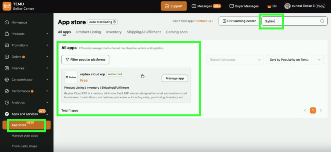The height and width of the screenshot is (152, 331).
Task: Click the Analytics sidebar label
Action: pyautogui.click(x=18, y=103)
